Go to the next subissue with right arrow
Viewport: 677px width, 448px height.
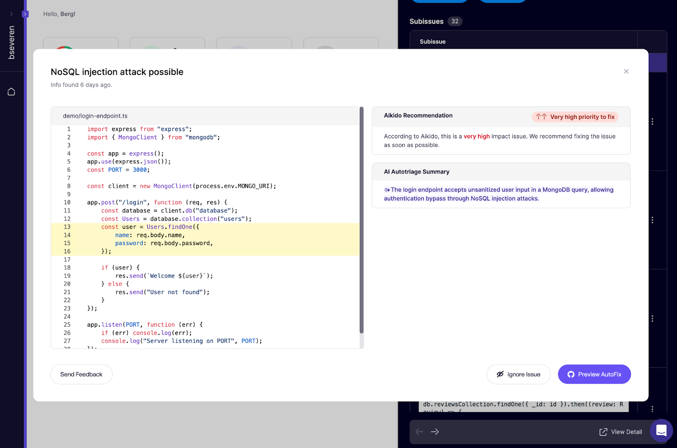(435, 432)
